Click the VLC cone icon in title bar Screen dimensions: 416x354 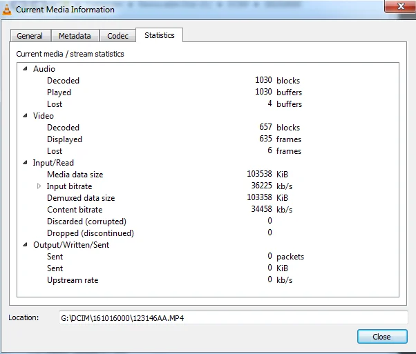pos(7,10)
